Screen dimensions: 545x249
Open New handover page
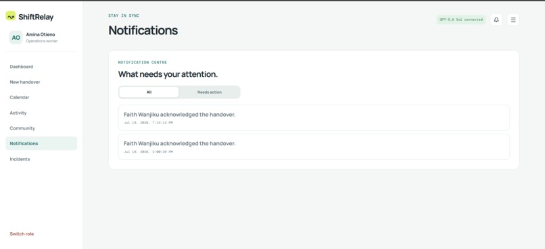tap(41, 82)
